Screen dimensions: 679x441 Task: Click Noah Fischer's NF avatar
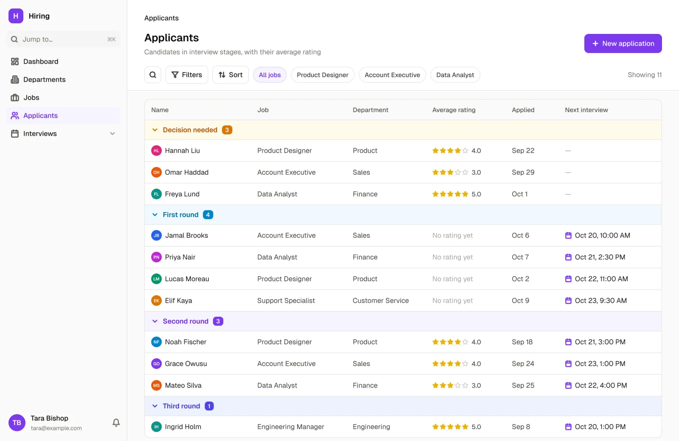click(157, 342)
